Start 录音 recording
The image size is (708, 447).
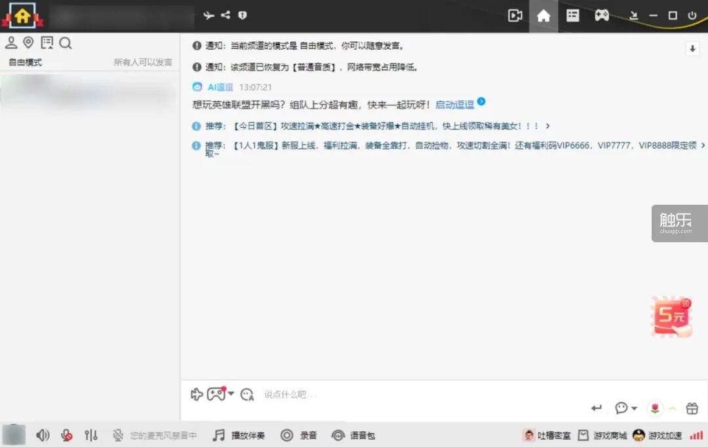(298, 435)
